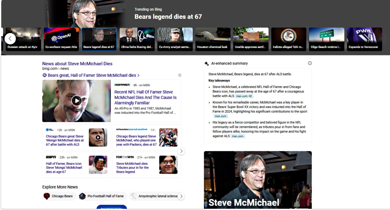Click the smiling McMichael thumbnail in For The Win story

[x=168, y=165]
